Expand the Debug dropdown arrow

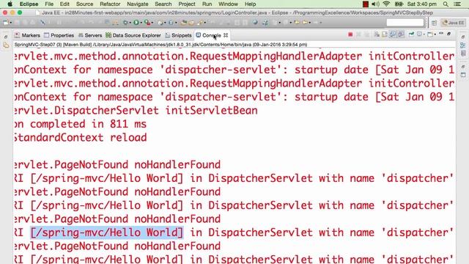click(130, 23)
